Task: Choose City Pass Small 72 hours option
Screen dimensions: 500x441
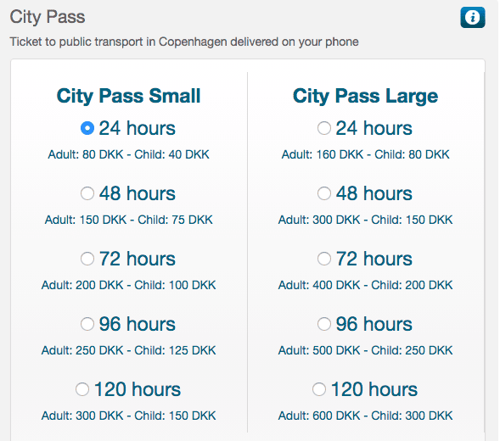Action: (87, 259)
